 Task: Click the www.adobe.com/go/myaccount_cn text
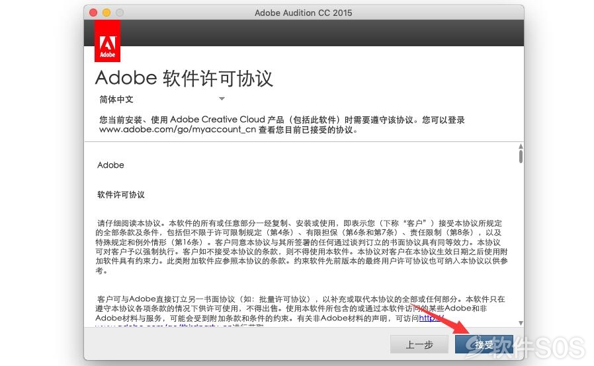[178, 129]
